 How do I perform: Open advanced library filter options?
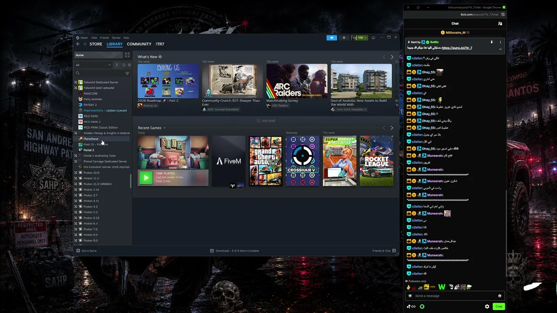coord(127,73)
